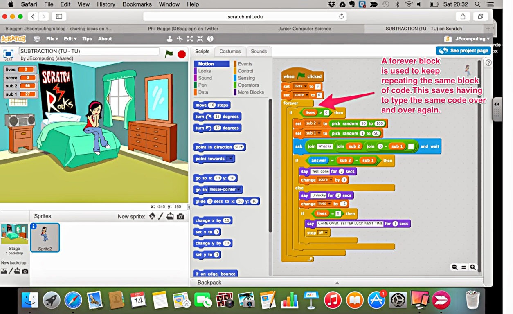513x314 pixels.
Task: Select the Operators block category
Action: click(248, 85)
